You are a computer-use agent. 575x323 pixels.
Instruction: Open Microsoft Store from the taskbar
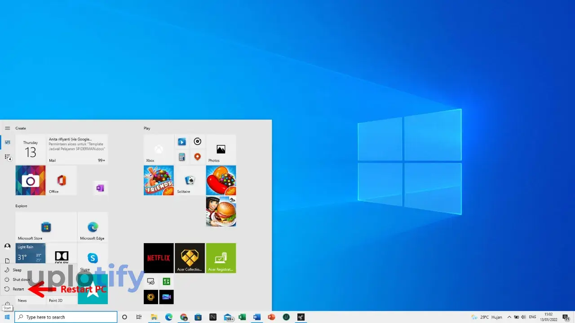[198, 317]
